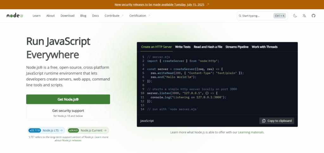The width and height of the screenshot is (324, 153).
Task: Click the Run JavaScript Everywhere heading
Action: [x=58, y=48]
